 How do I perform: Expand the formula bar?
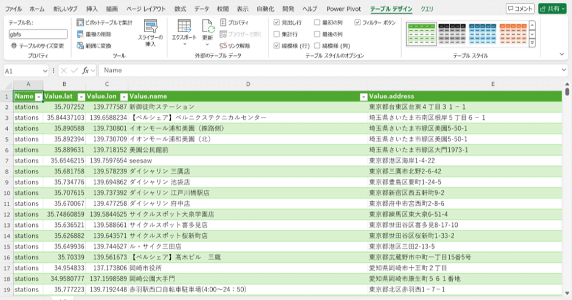coord(564,70)
